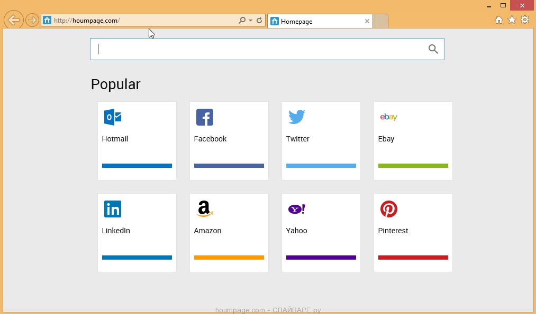Open the Ebay link label
Screen dimensions: 536x314
[x=386, y=139]
